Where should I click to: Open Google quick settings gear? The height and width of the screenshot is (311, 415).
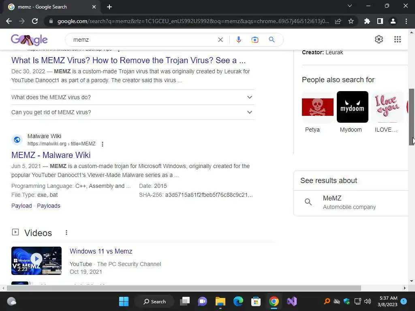[x=379, y=39]
